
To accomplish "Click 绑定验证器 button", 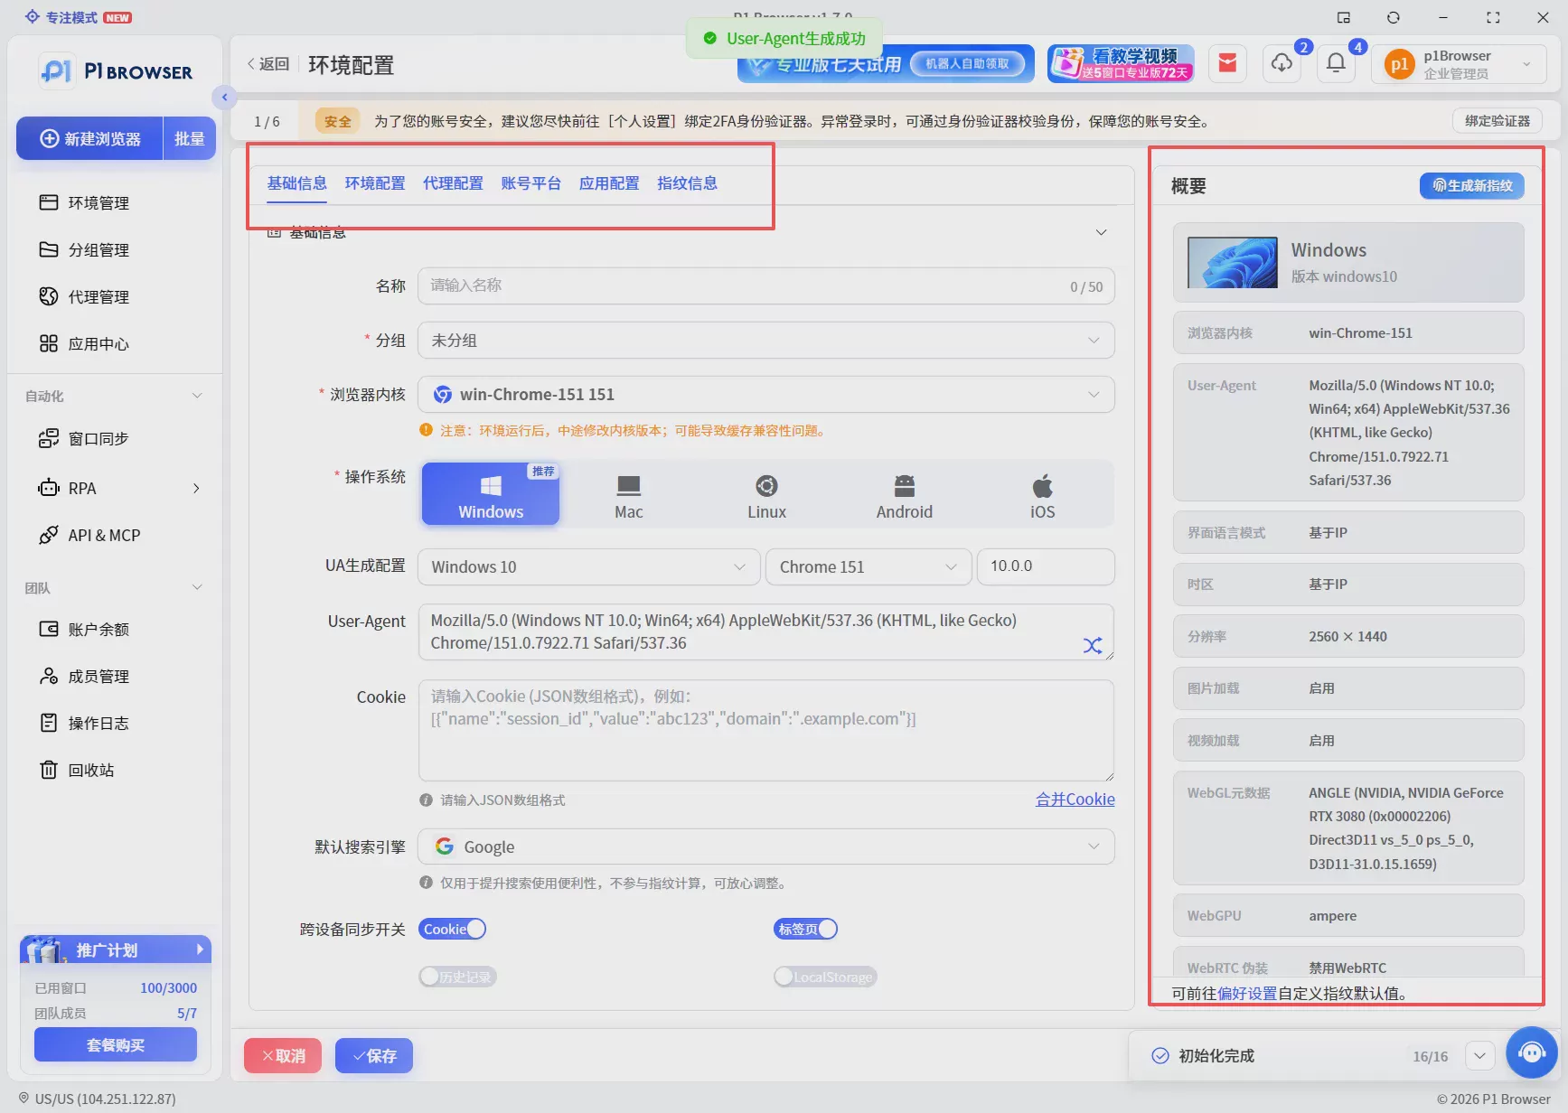I will (1498, 121).
